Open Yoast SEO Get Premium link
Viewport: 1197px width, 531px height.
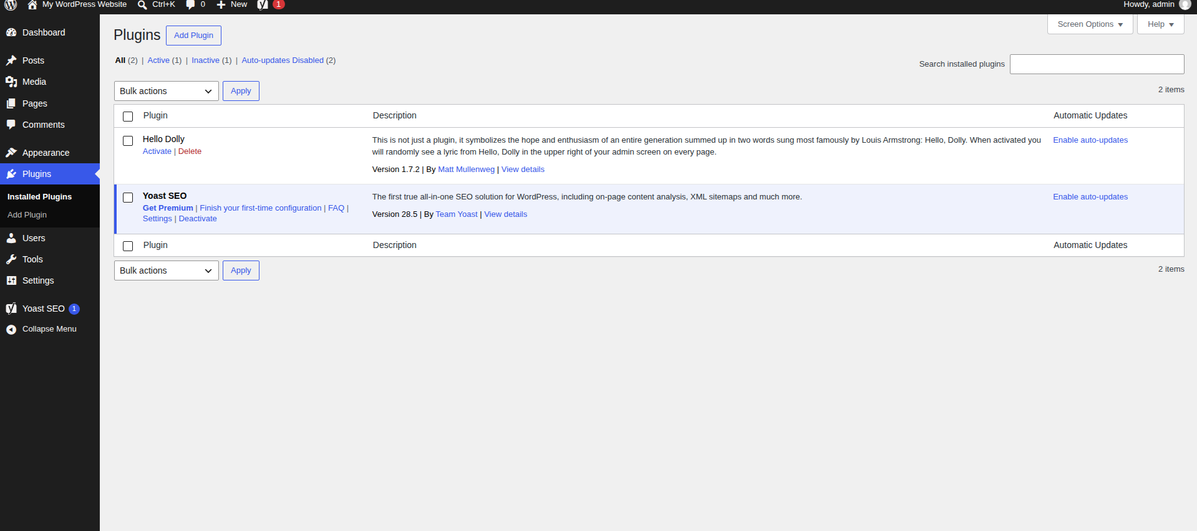coord(168,208)
